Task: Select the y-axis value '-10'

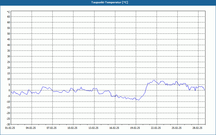Action: [8, 102]
